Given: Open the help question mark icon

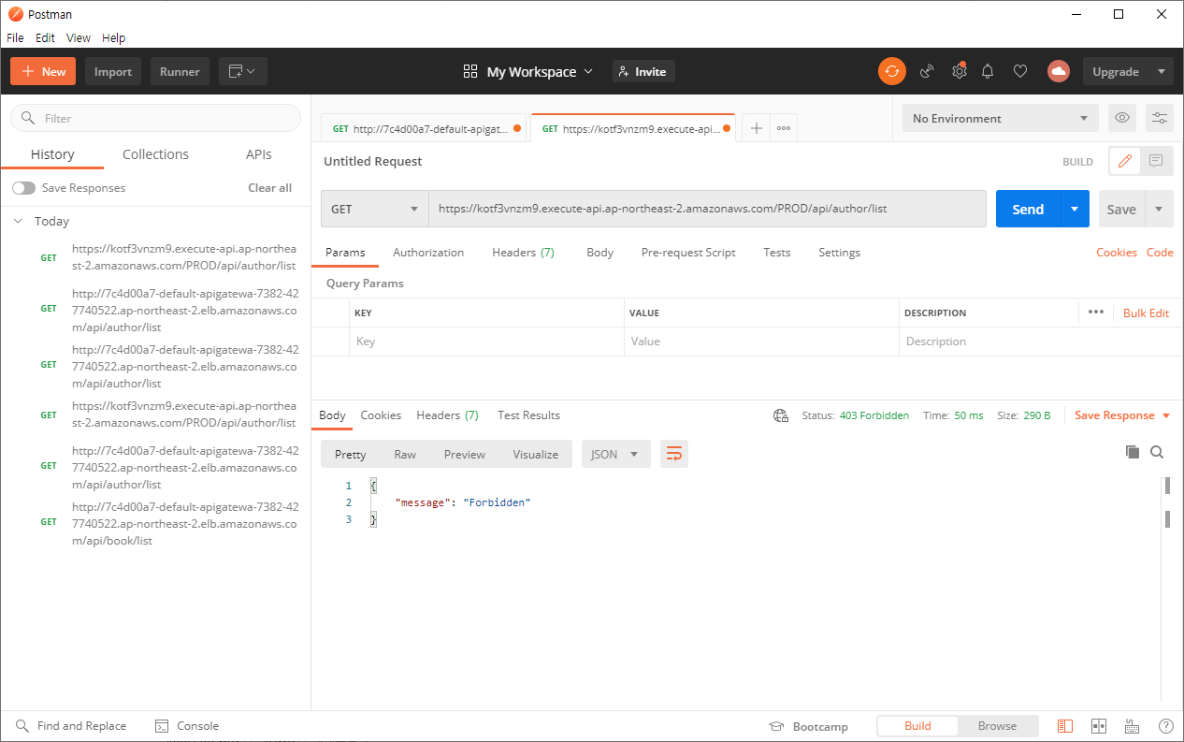Looking at the screenshot, I should (1166, 726).
